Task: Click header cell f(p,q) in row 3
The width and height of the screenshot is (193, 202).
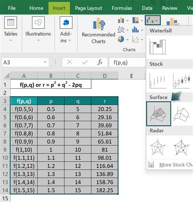Action: tap(24, 101)
